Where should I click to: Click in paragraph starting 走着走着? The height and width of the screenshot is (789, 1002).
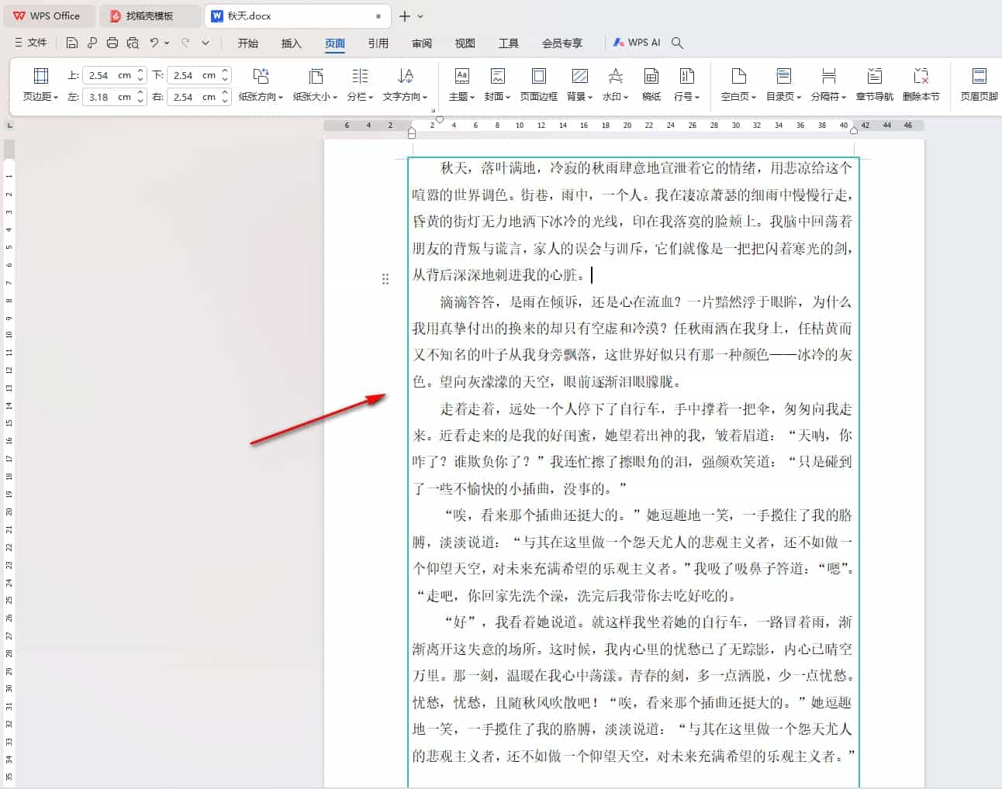coord(632,449)
